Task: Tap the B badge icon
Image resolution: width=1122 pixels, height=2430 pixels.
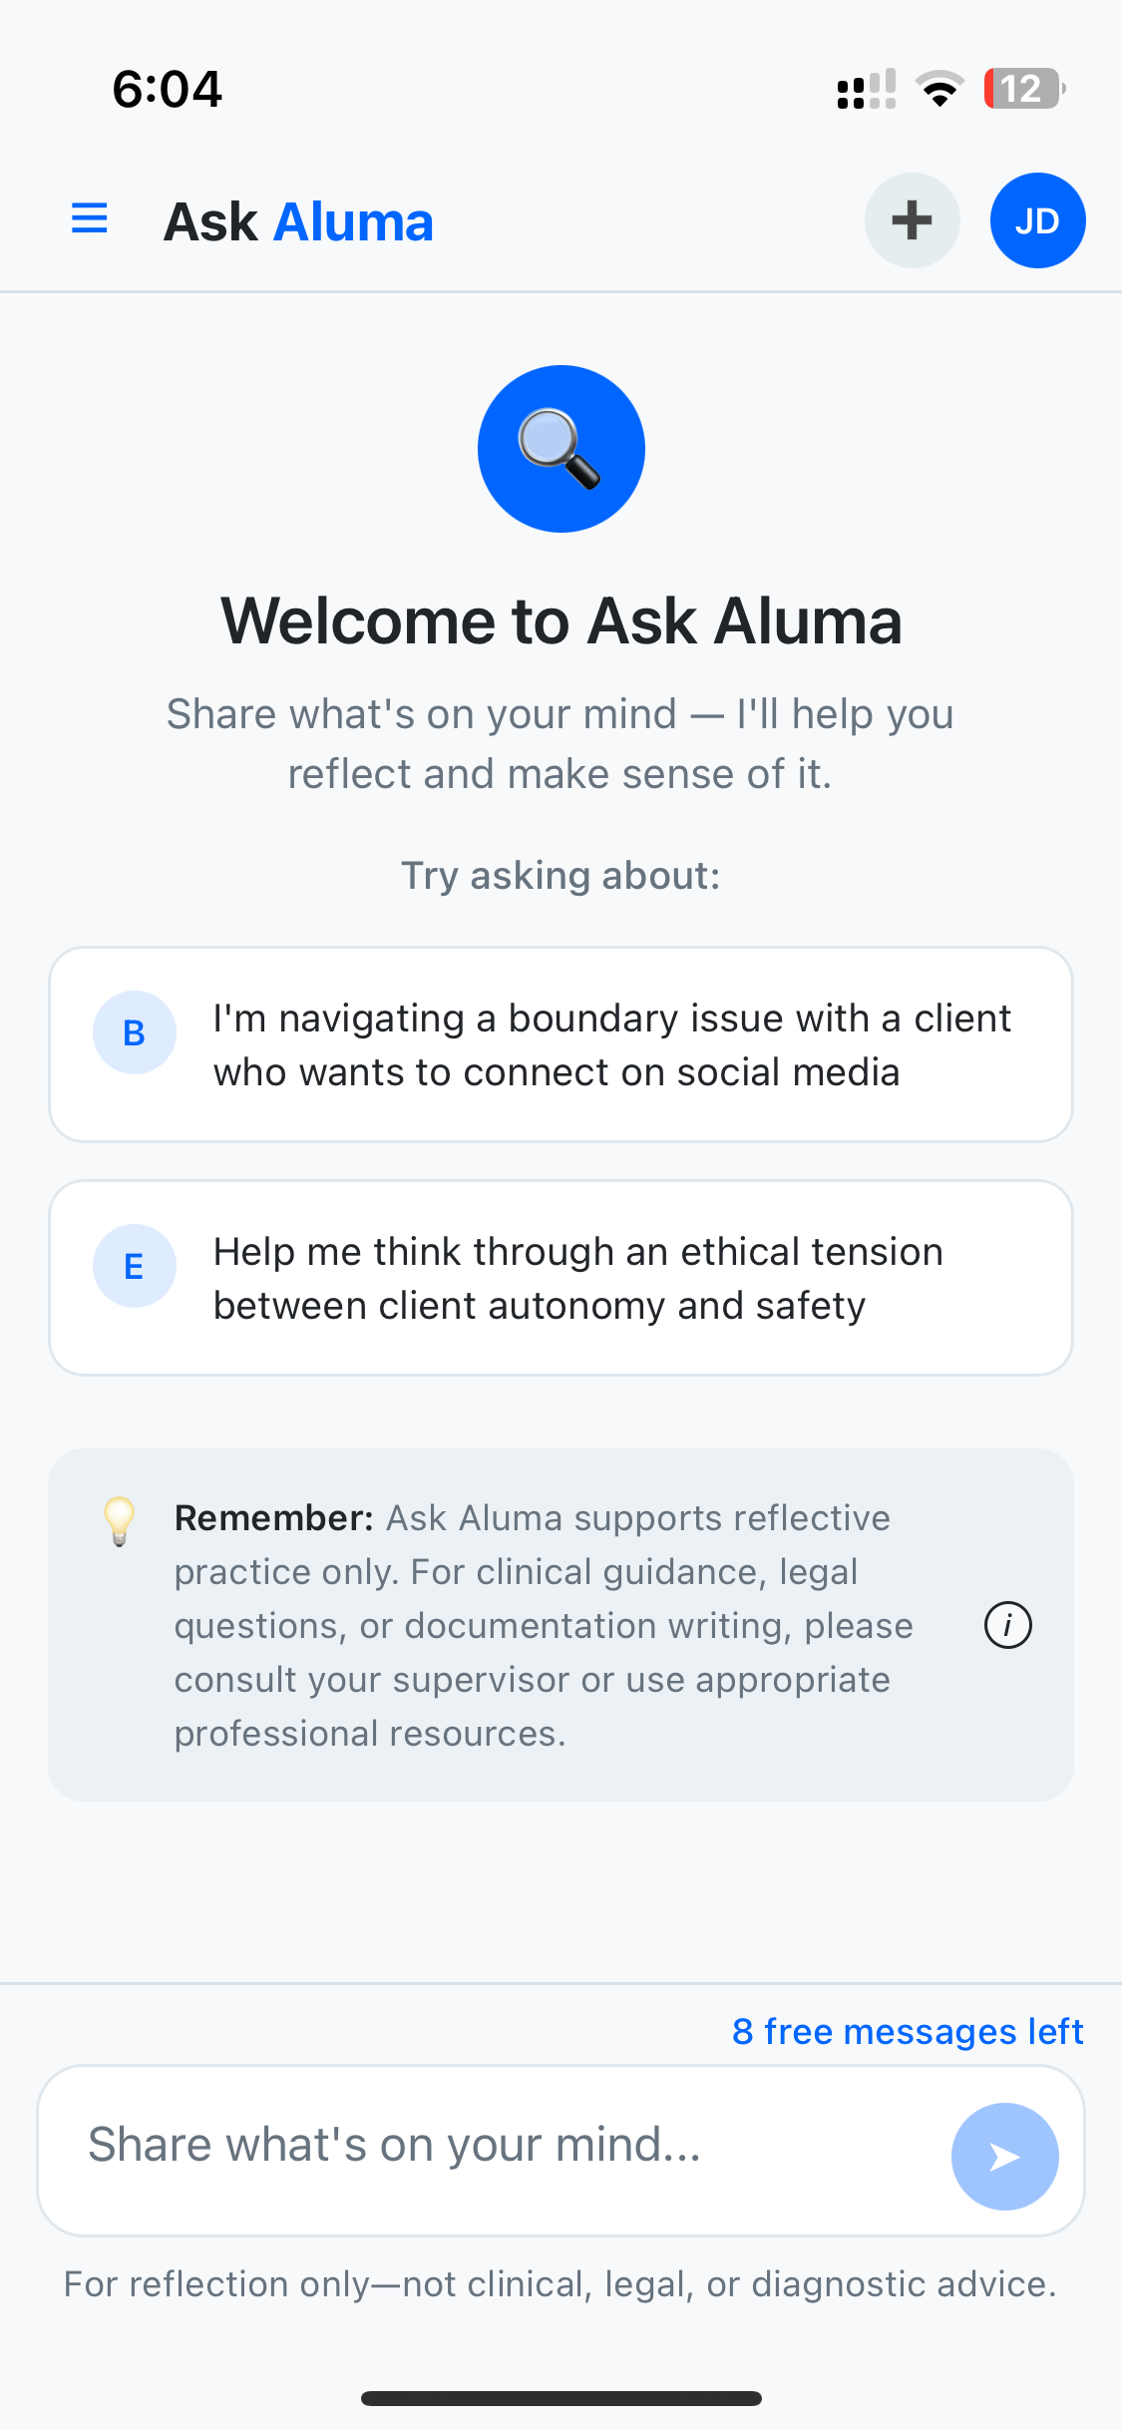Action: [x=135, y=1032]
